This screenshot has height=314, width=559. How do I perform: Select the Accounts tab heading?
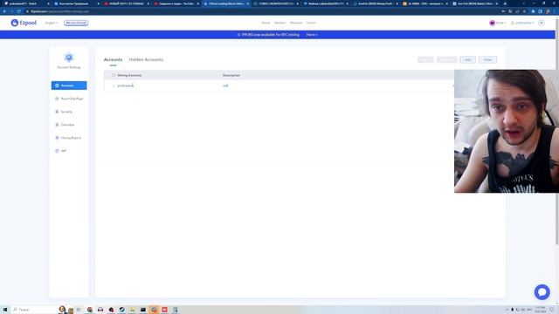pos(113,59)
